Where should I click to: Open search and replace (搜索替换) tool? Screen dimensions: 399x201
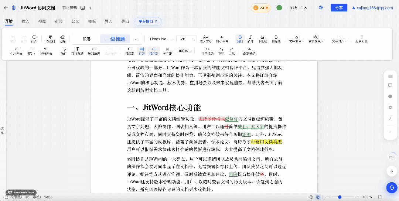[249, 51]
